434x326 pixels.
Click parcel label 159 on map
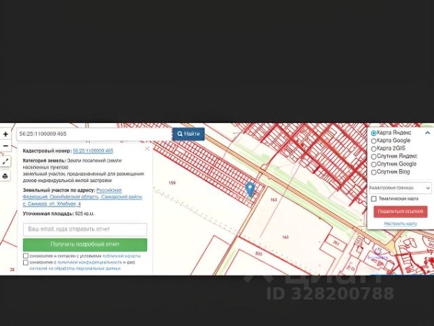(x=172, y=183)
